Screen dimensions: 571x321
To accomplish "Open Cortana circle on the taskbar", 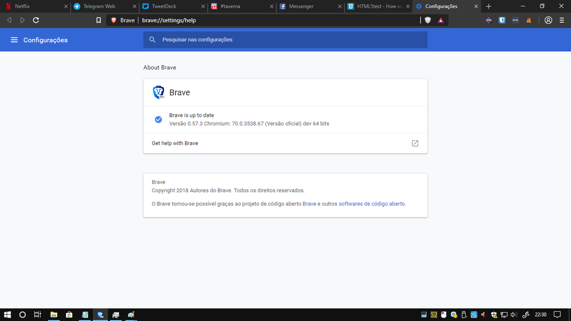I will 22,315.
